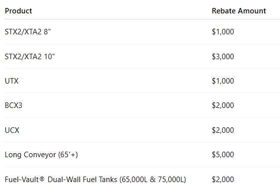The image size is (280, 193).
Task: Select the STX2/XTA2 10" product cell
Action: click(29, 57)
